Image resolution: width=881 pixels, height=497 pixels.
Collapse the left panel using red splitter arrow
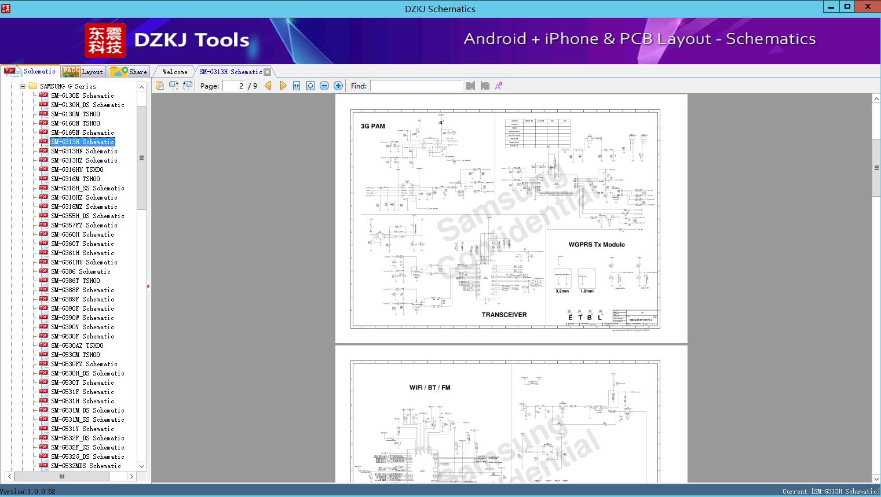tap(148, 286)
